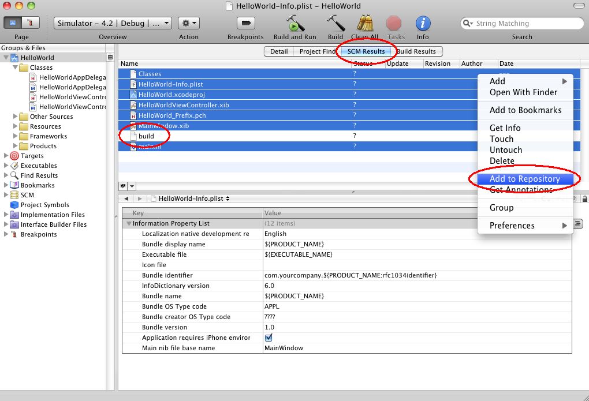Click the editor go back arrow
589x401 pixels.
(x=126, y=198)
